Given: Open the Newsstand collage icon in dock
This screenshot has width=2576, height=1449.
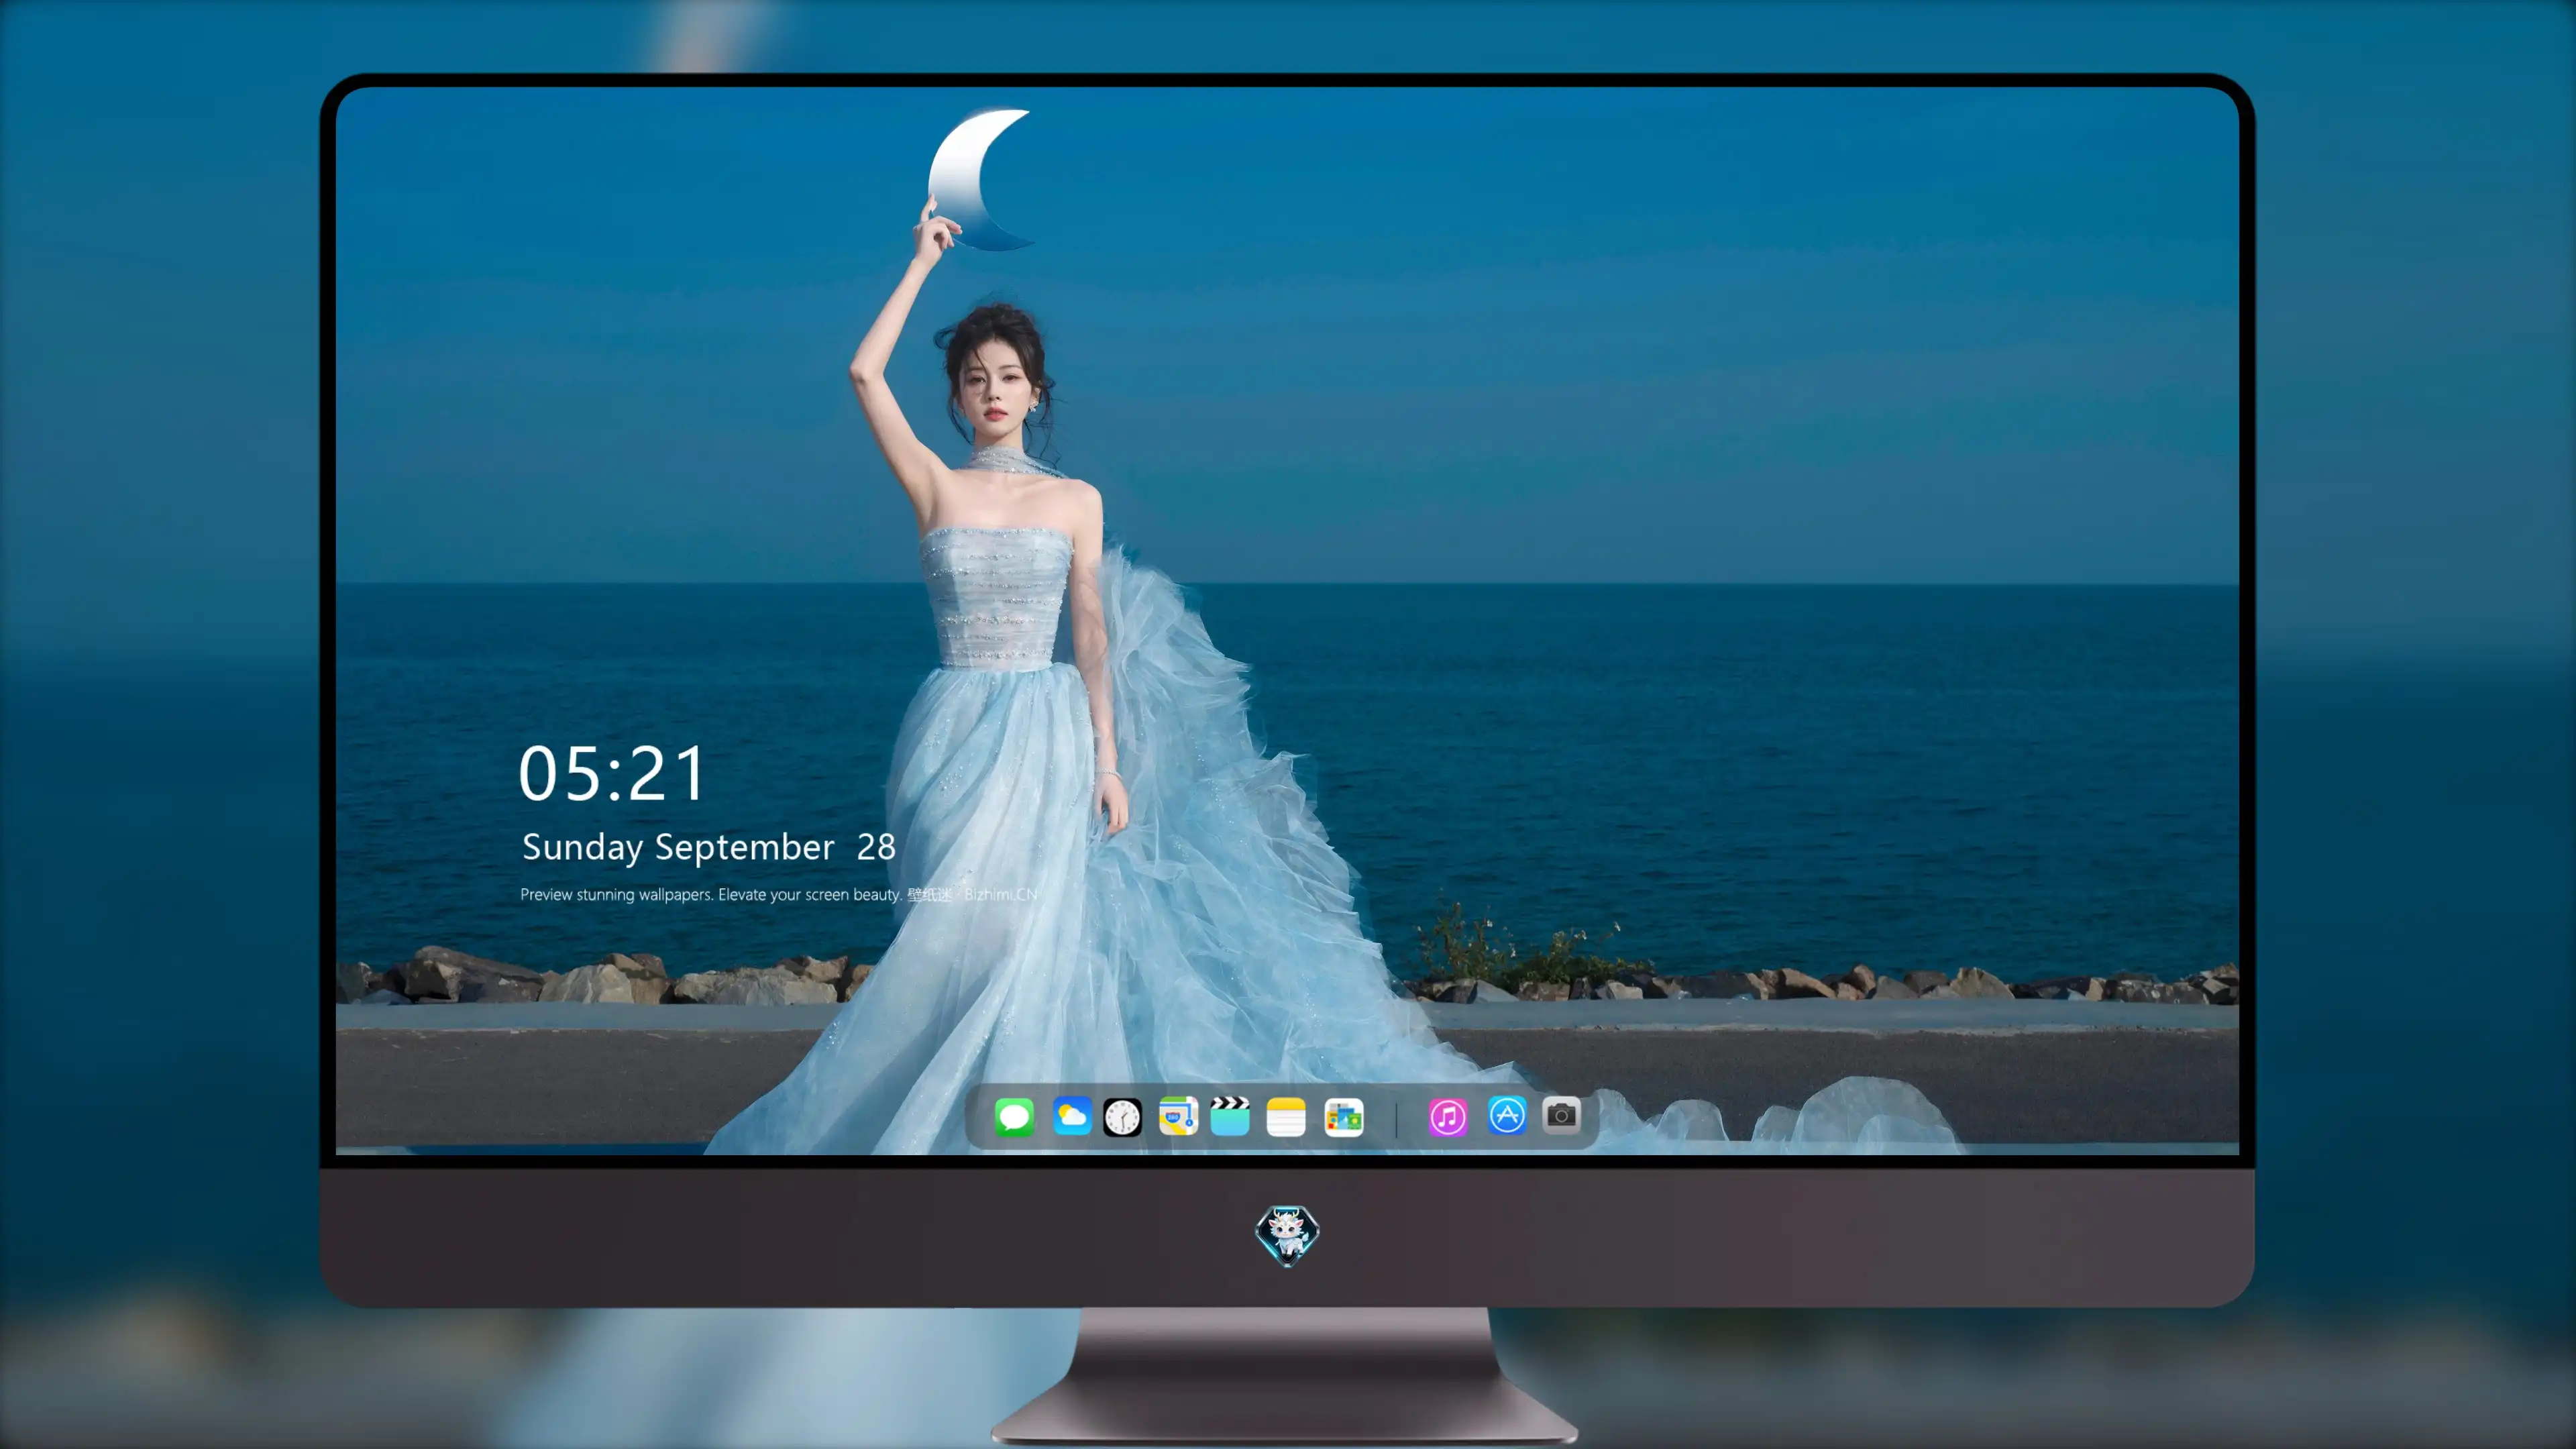Looking at the screenshot, I should pyautogui.click(x=1344, y=1117).
